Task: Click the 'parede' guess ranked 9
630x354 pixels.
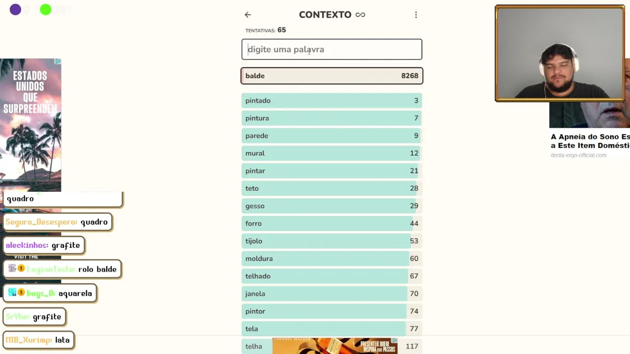Action: [332, 136]
